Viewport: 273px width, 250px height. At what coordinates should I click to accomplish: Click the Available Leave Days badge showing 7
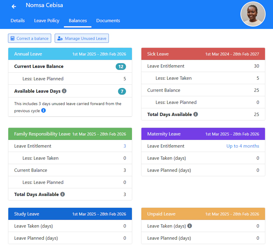(x=122, y=91)
